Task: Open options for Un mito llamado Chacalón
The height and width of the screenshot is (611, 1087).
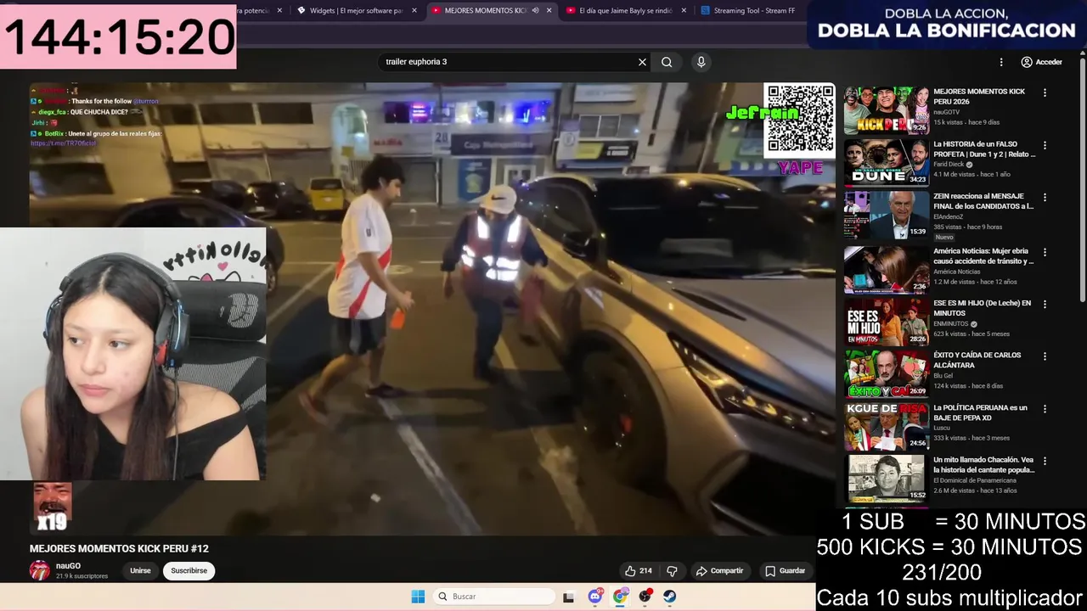Action: pyautogui.click(x=1045, y=461)
